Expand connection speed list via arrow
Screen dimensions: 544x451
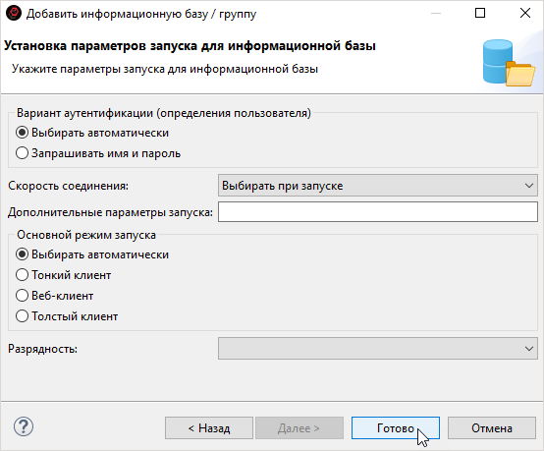tap(528, 186)
